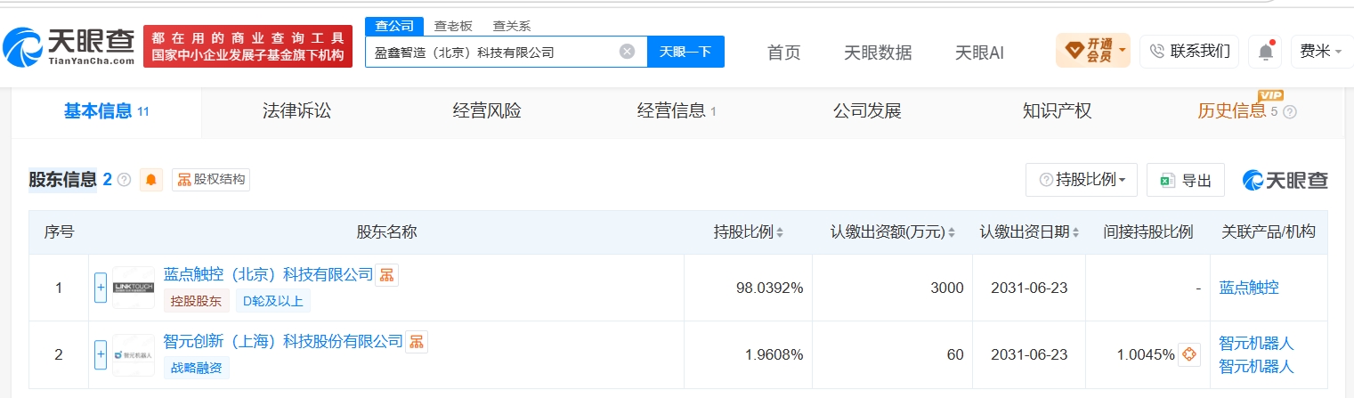This screenshot has width=1354, height=398.
Task: Open the 知识产权 tab
Action: pyautogui.click(x=1057, y=111)
